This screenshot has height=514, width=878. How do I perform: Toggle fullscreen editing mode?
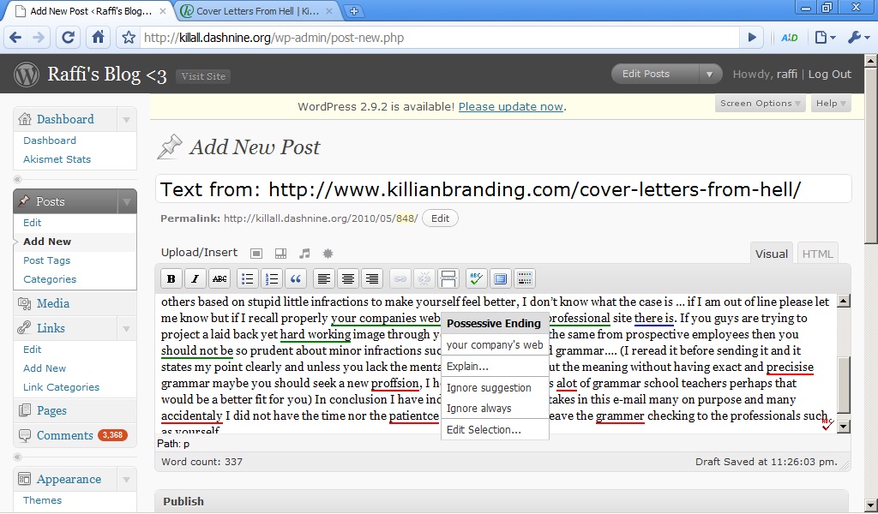pyautogui.click(x=501, y=278)
